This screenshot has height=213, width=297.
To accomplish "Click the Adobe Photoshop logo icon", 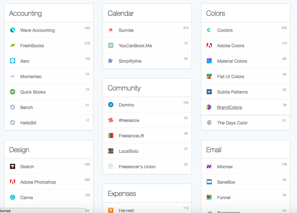I will (13, 182).
